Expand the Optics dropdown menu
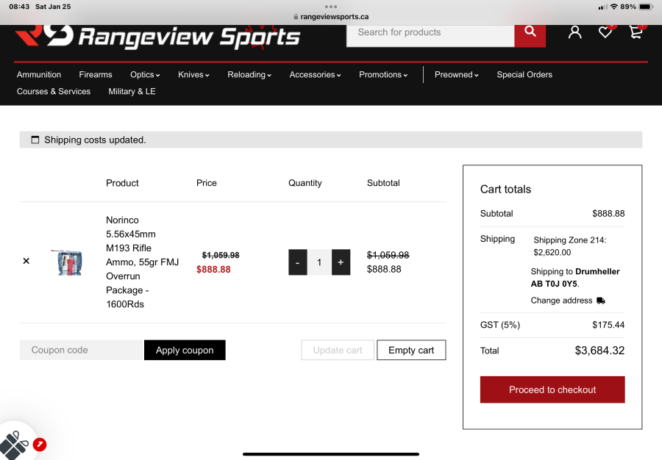This screenshot has width=662, height=460. coord(145,75)
